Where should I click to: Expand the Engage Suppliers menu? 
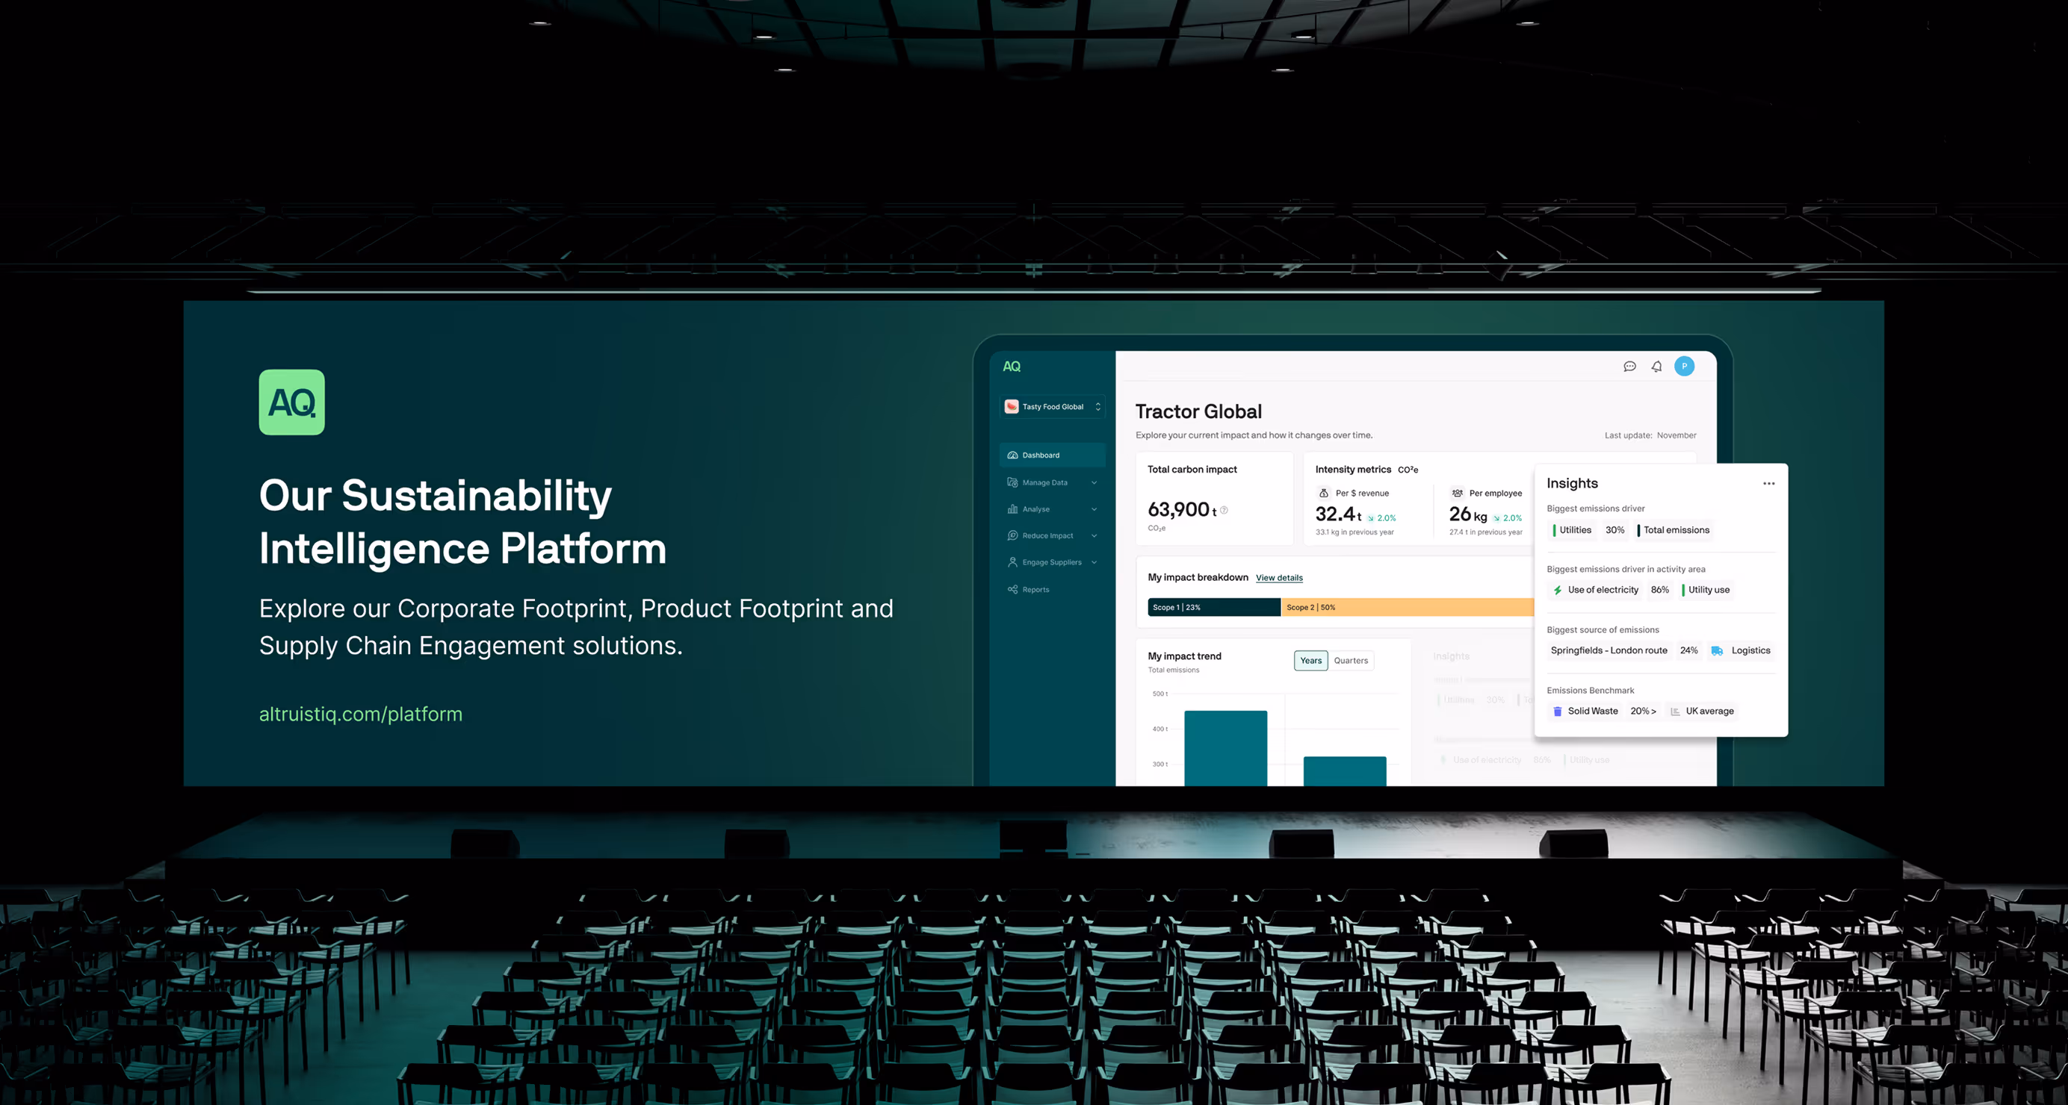1052,562
